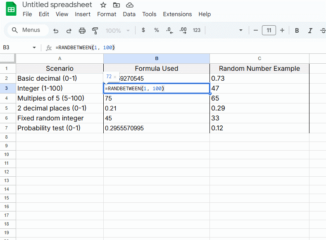Screen dimensions: 326x240
Task: Toggle bold formatting
Action: (x=297, y=31)
